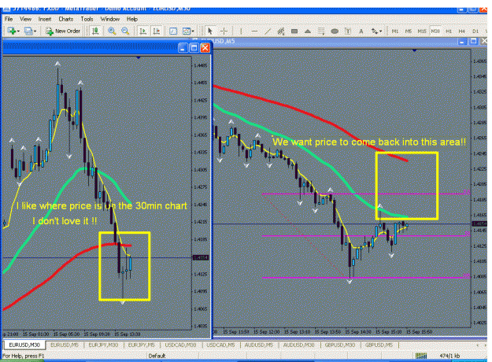Expand the Profiles dropdown arrow

pyautogui.click(x=35, y=31)
